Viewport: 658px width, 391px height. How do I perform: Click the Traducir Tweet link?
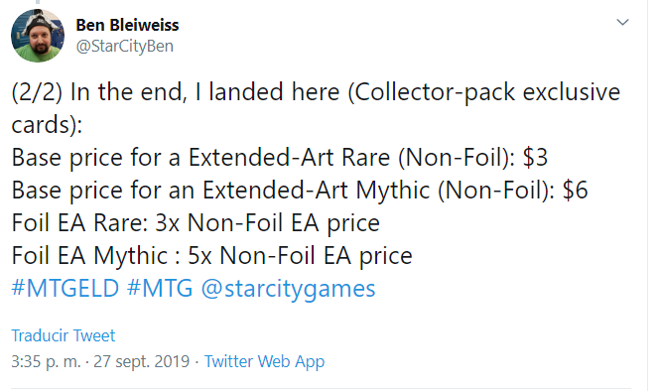[63, 335]
